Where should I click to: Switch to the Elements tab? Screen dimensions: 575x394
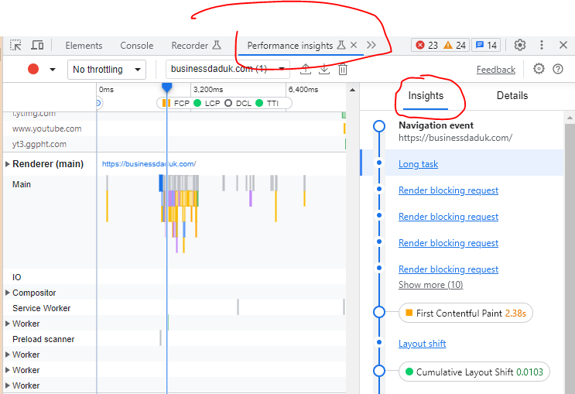[84, 46]
